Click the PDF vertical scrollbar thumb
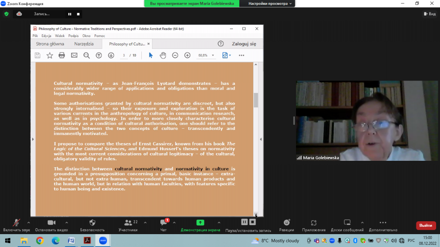 [x=256, y=100]
